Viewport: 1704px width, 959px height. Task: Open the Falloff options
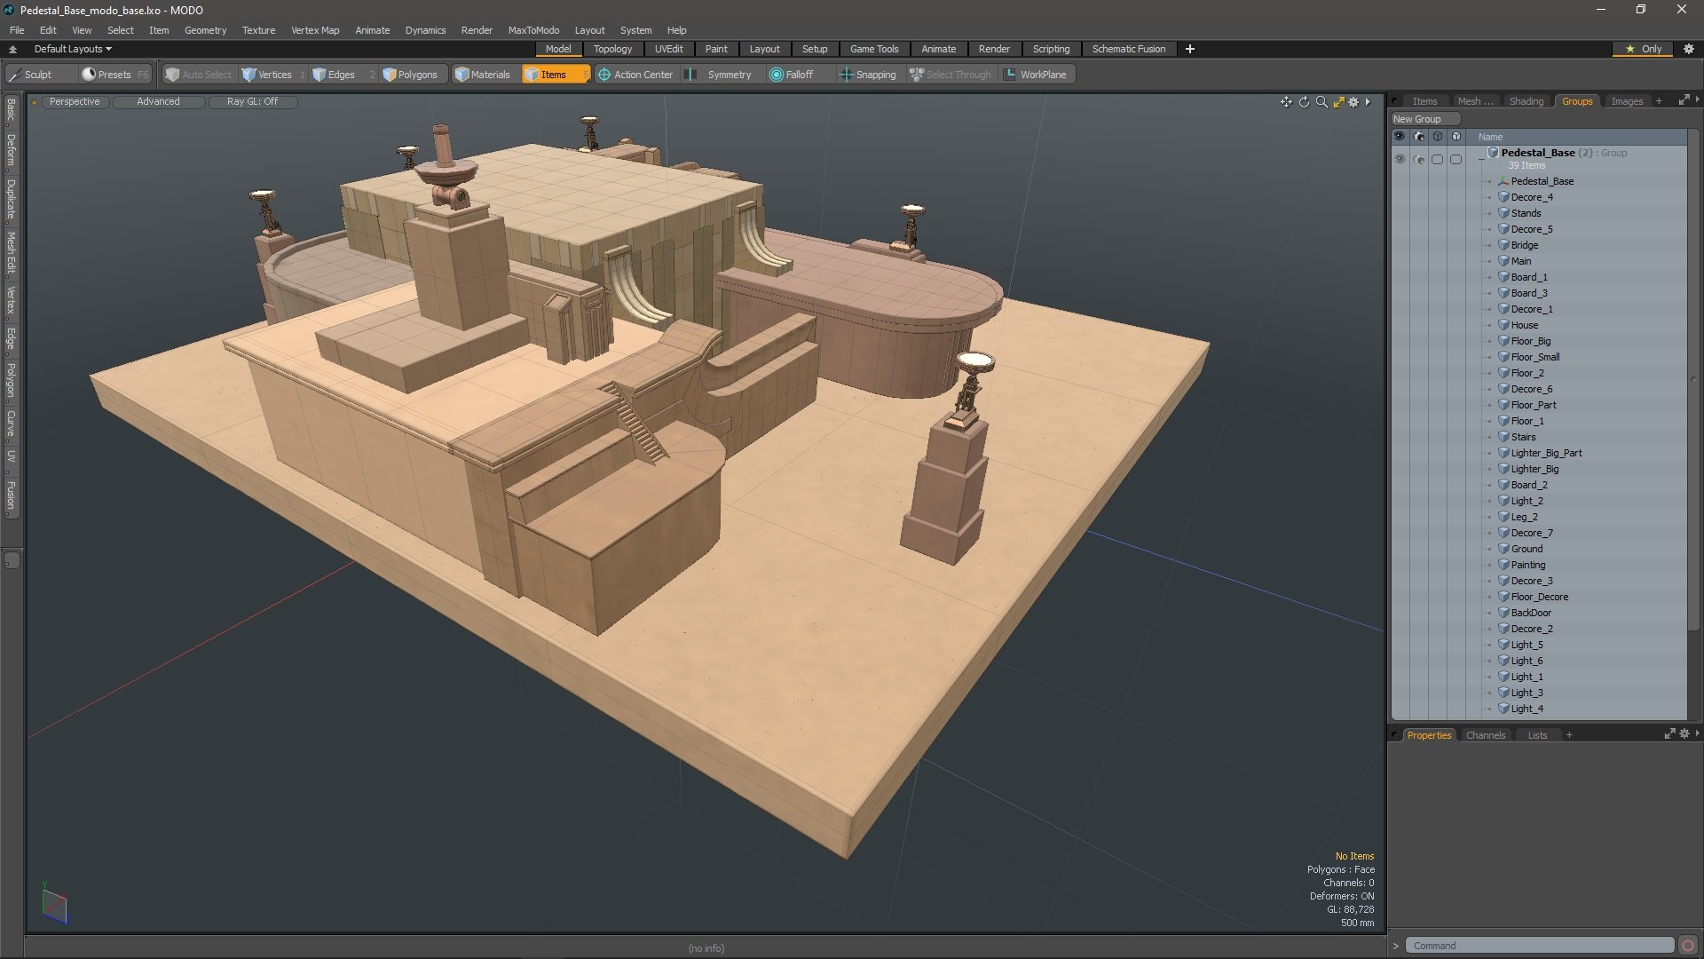799,75
